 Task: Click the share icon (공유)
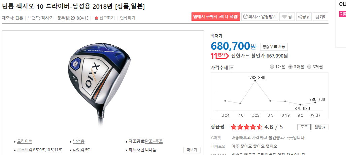(300, 17)
